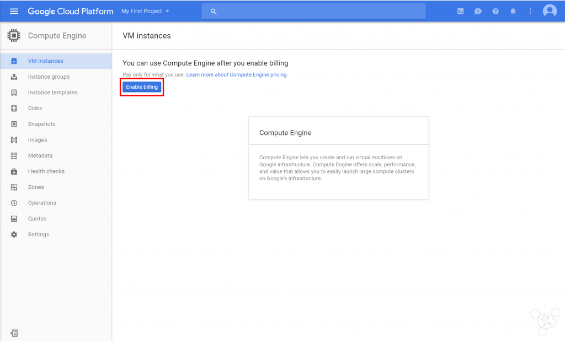View the Operations section
Screen dimensions: 565x341
pyautogui.click(x=42, y=203)
